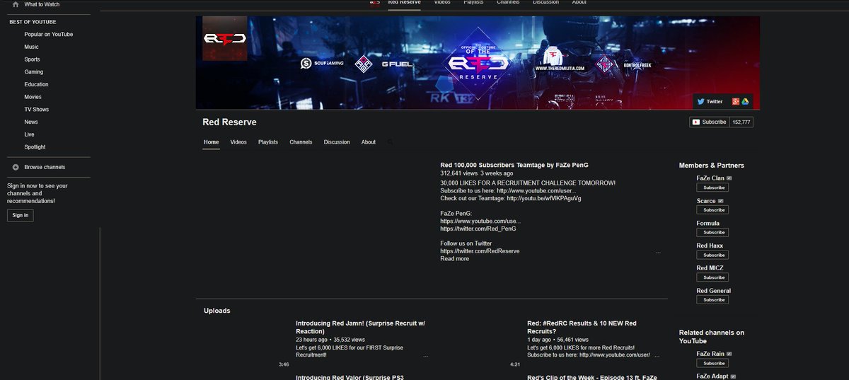Open the Red: #RedRC Results video title
Viewport: 849px width, 380px height.
click(x=582, y=327)
